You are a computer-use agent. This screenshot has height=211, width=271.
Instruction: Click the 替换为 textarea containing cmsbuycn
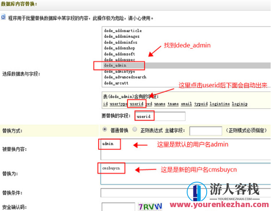(186, 174)
